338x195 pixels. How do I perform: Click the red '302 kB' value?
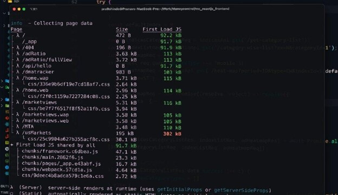click(x=172, y=134)
